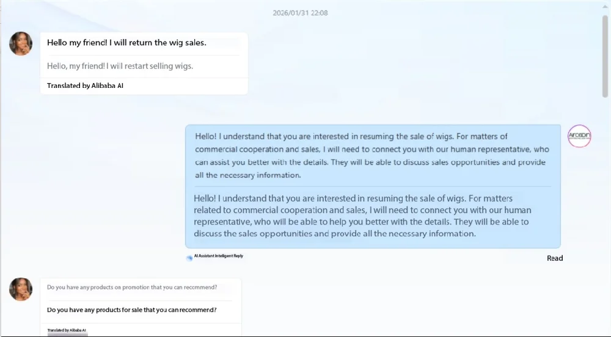Click scrollbar track below the thumb
The width and height of the screenshot is (611, 337).
[x=605, y=214]
